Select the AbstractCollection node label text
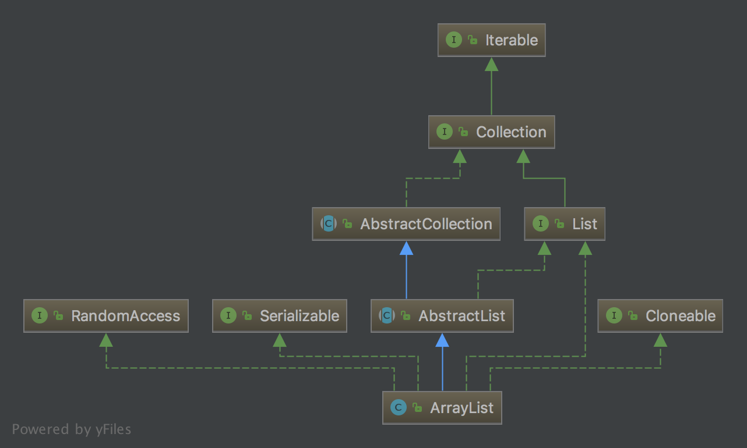747x448 pixels. pyautogui.click(x=426, y=224)
